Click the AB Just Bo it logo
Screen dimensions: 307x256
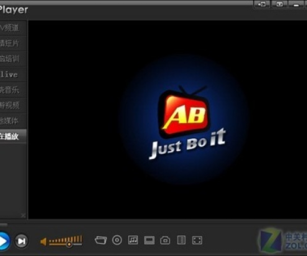click(x=185, y=121)
